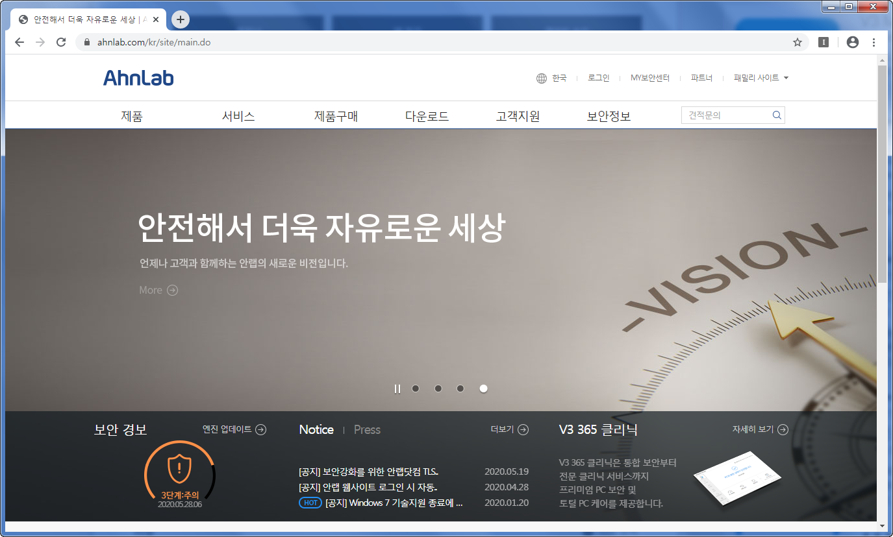893x537 pixels.
Task: Show the second banner slide dot
Action: (x=438, y=388)
